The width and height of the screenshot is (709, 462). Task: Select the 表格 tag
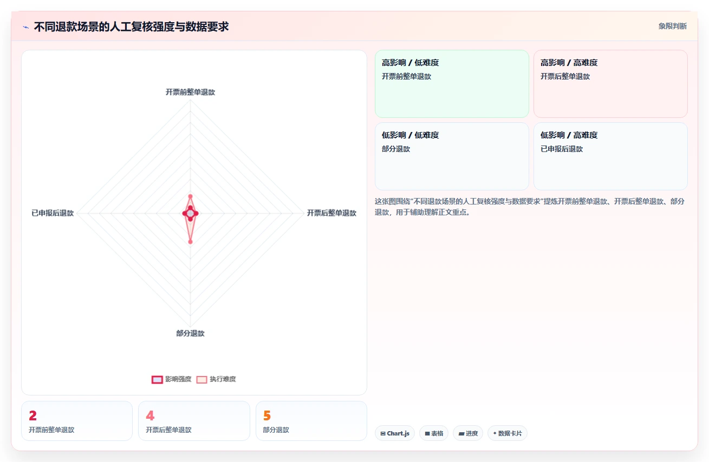click(x=434, y=433)
